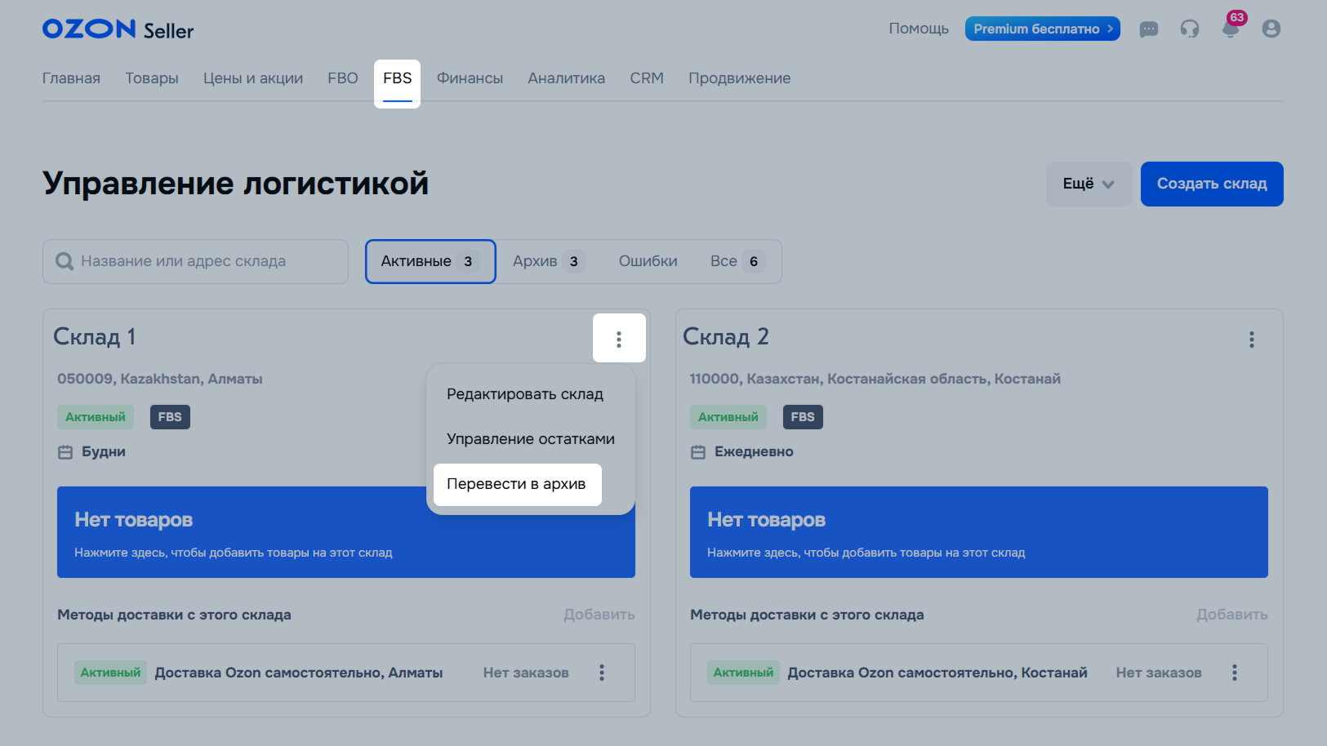Open the headset support icon
Image resolution: width=1327 pixels, height=746 pixels.
pyautogui.click(x=1190, y=29)
